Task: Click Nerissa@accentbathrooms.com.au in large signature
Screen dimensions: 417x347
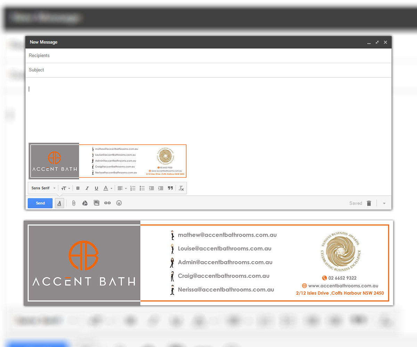Action: [226, 289]
